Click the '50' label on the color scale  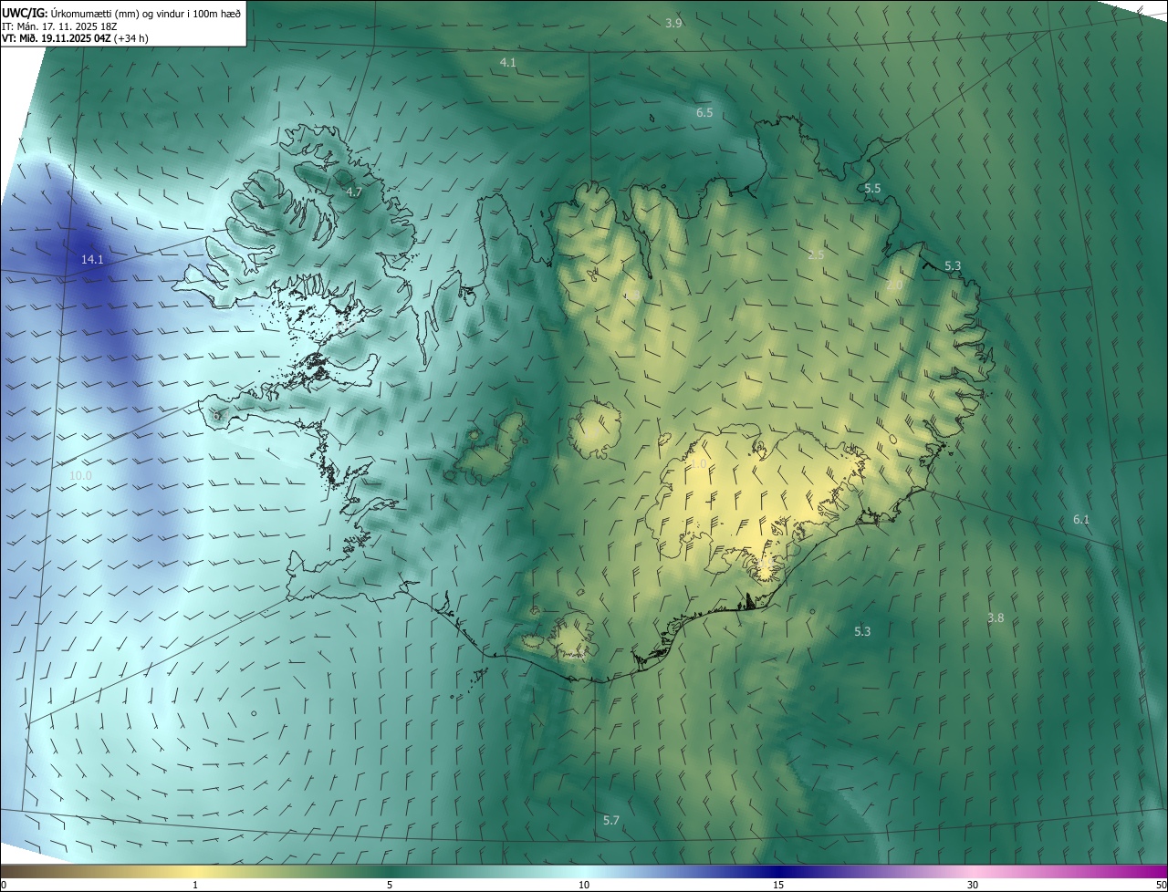(1161, 886)
